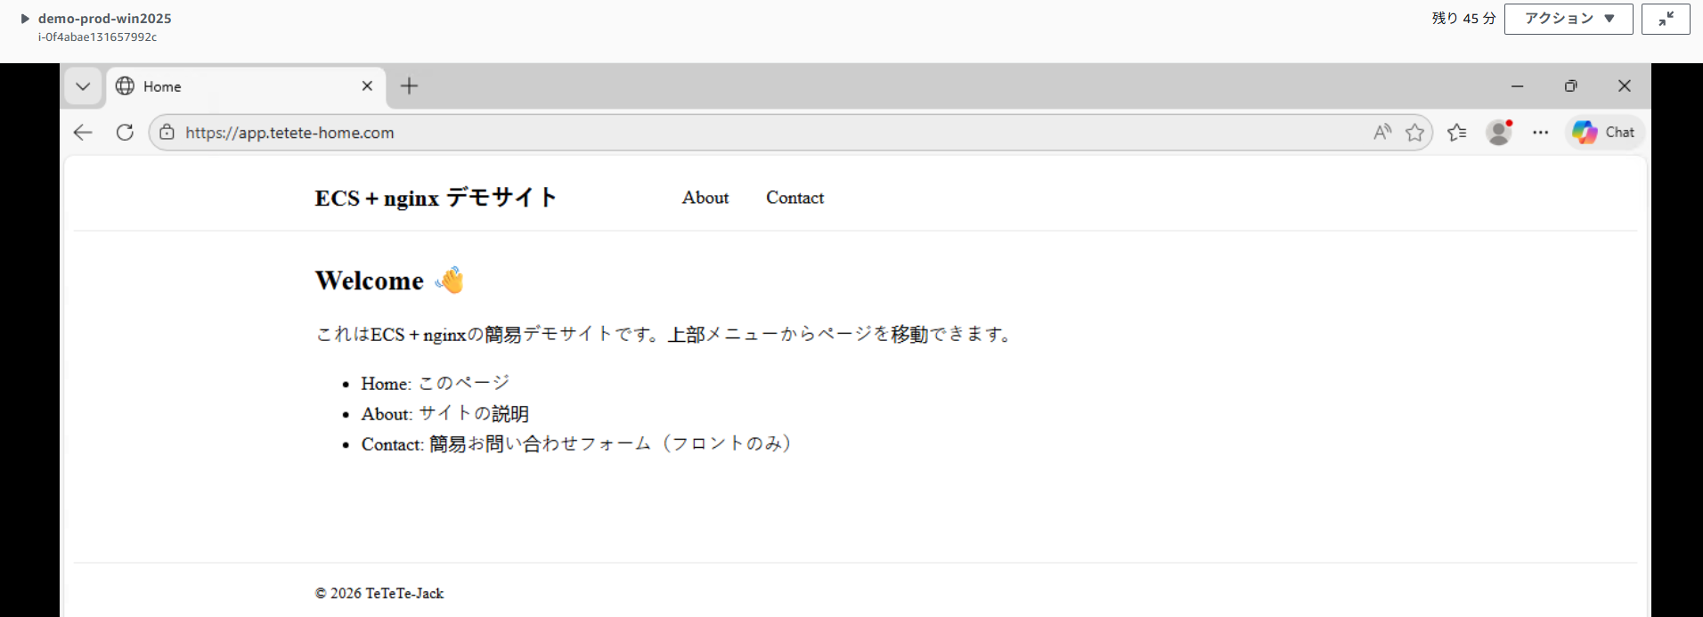Open Settings and more ellipsis menu
1703x617 pixels.
coord(1541,133)
